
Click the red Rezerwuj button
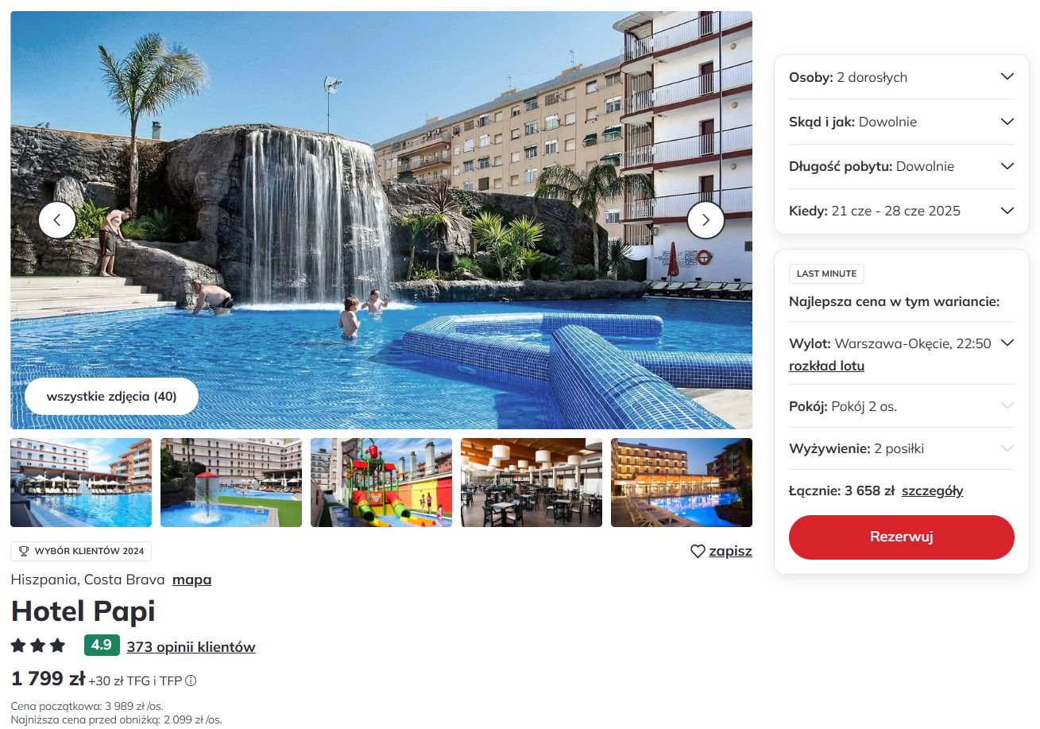[902, 537]
